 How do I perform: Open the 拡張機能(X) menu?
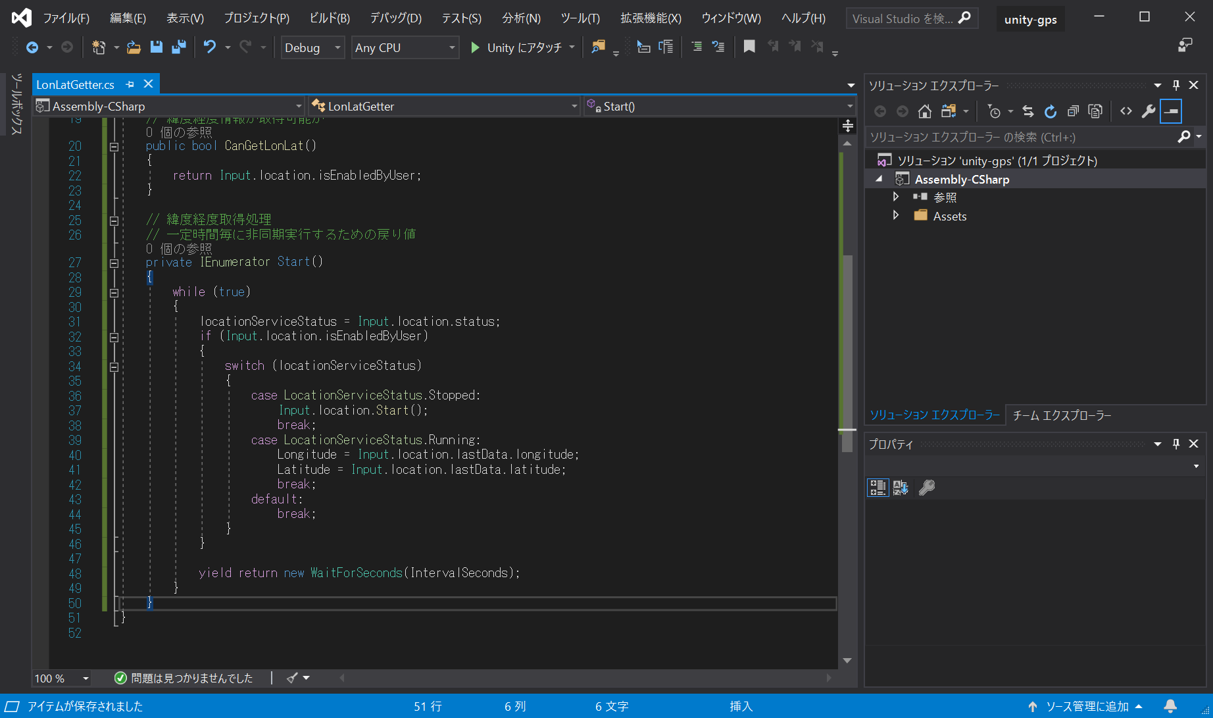[651, 18]
